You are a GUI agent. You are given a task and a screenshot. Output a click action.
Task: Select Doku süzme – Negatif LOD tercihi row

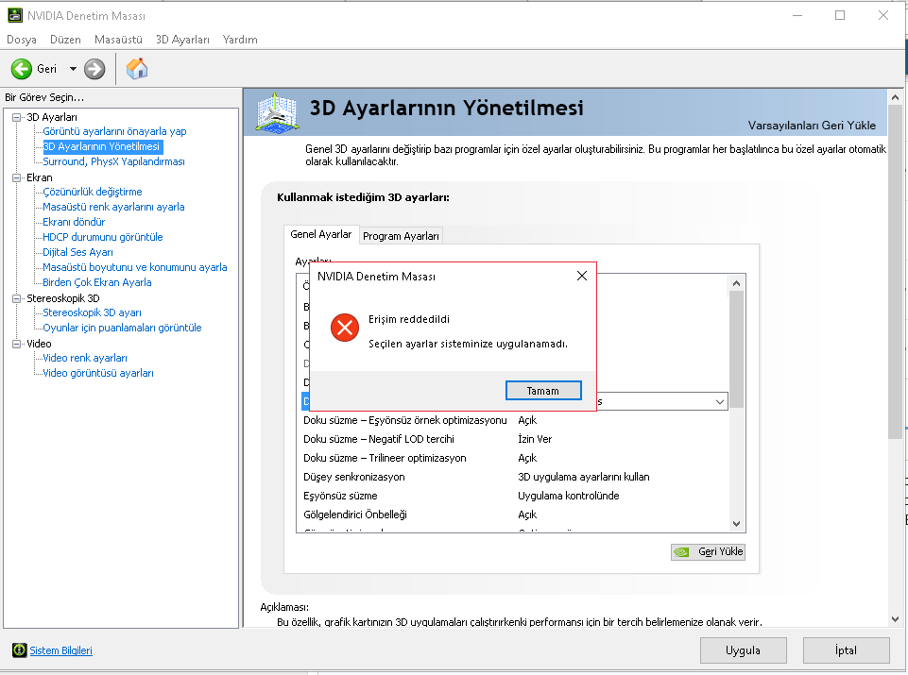[x=515, y=439]
